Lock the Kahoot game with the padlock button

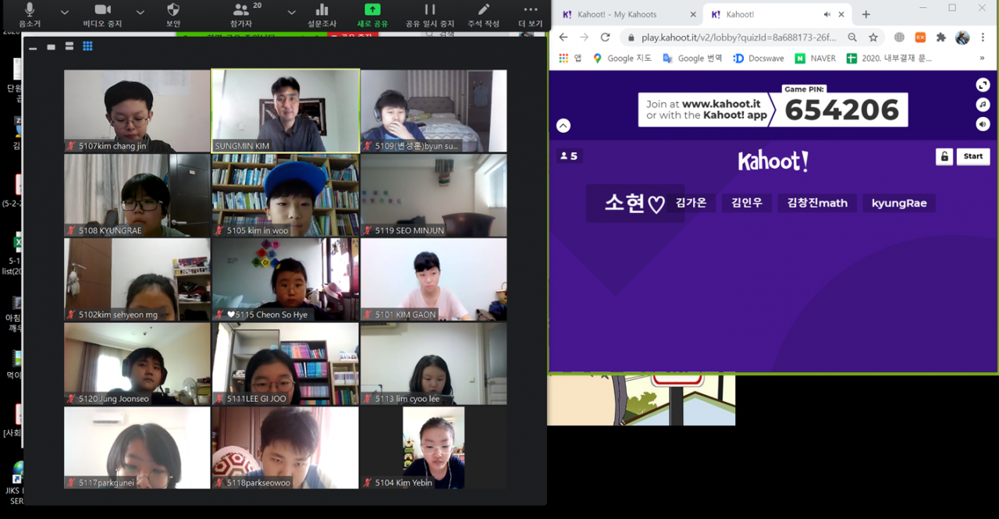click(x=944, y=156)
